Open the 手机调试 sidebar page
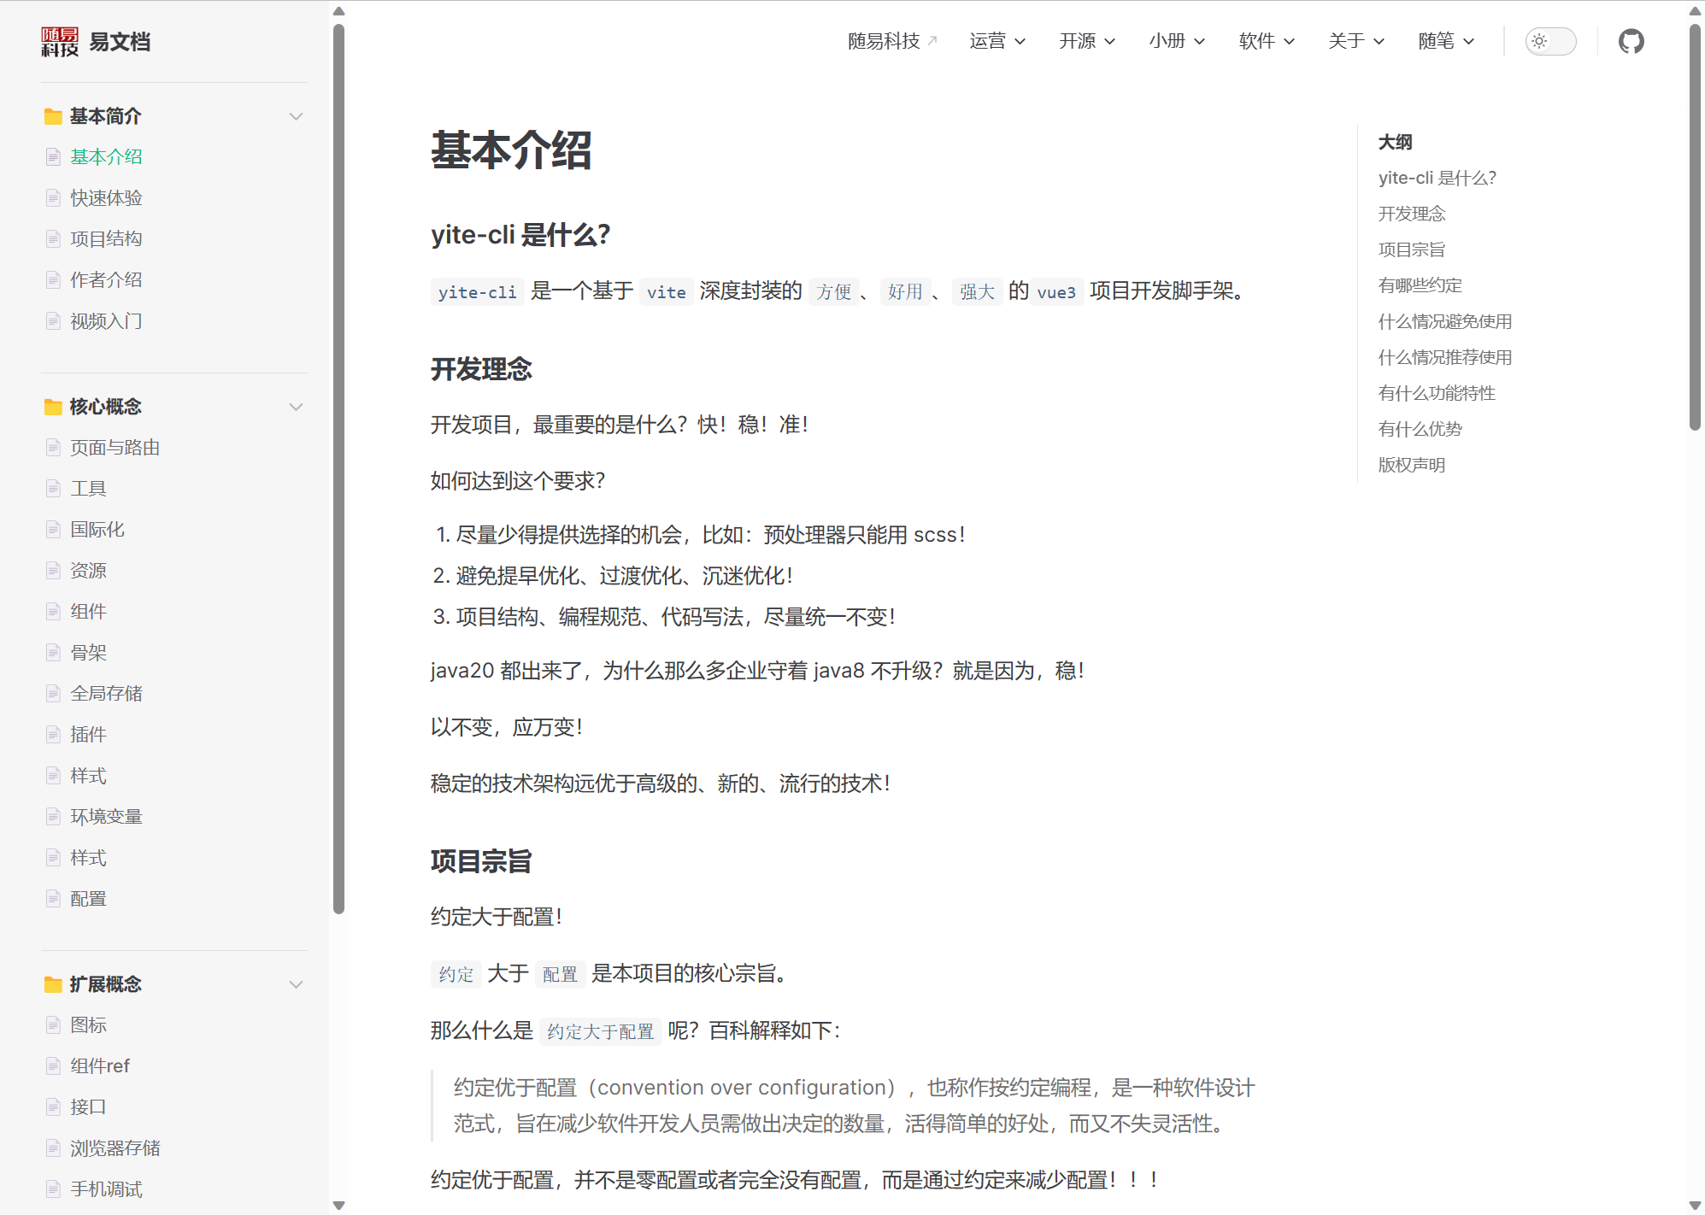Viewport: 1705px width, 1215px height. [106, 1189]
